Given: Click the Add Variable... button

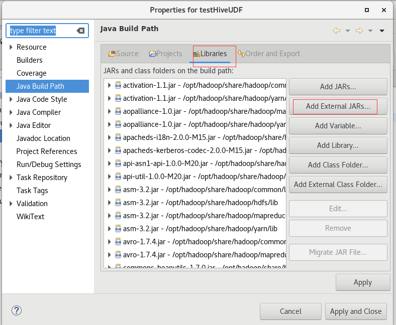Looking at the screenshot, I should [338, 126].
